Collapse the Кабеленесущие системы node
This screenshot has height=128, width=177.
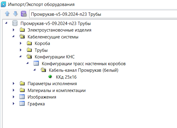pyautogui.click(x=13, y=36)
